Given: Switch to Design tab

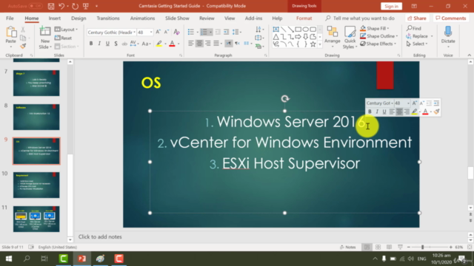Looking at the screenshot, I should 79,18.
